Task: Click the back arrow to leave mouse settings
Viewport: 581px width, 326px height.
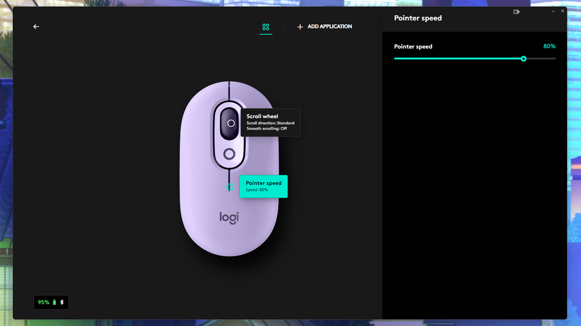Action: (x=36, y=27)
